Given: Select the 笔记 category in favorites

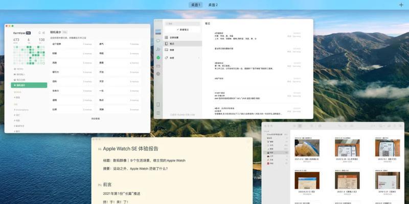Looking at the screenshot, I should [183, 44].
